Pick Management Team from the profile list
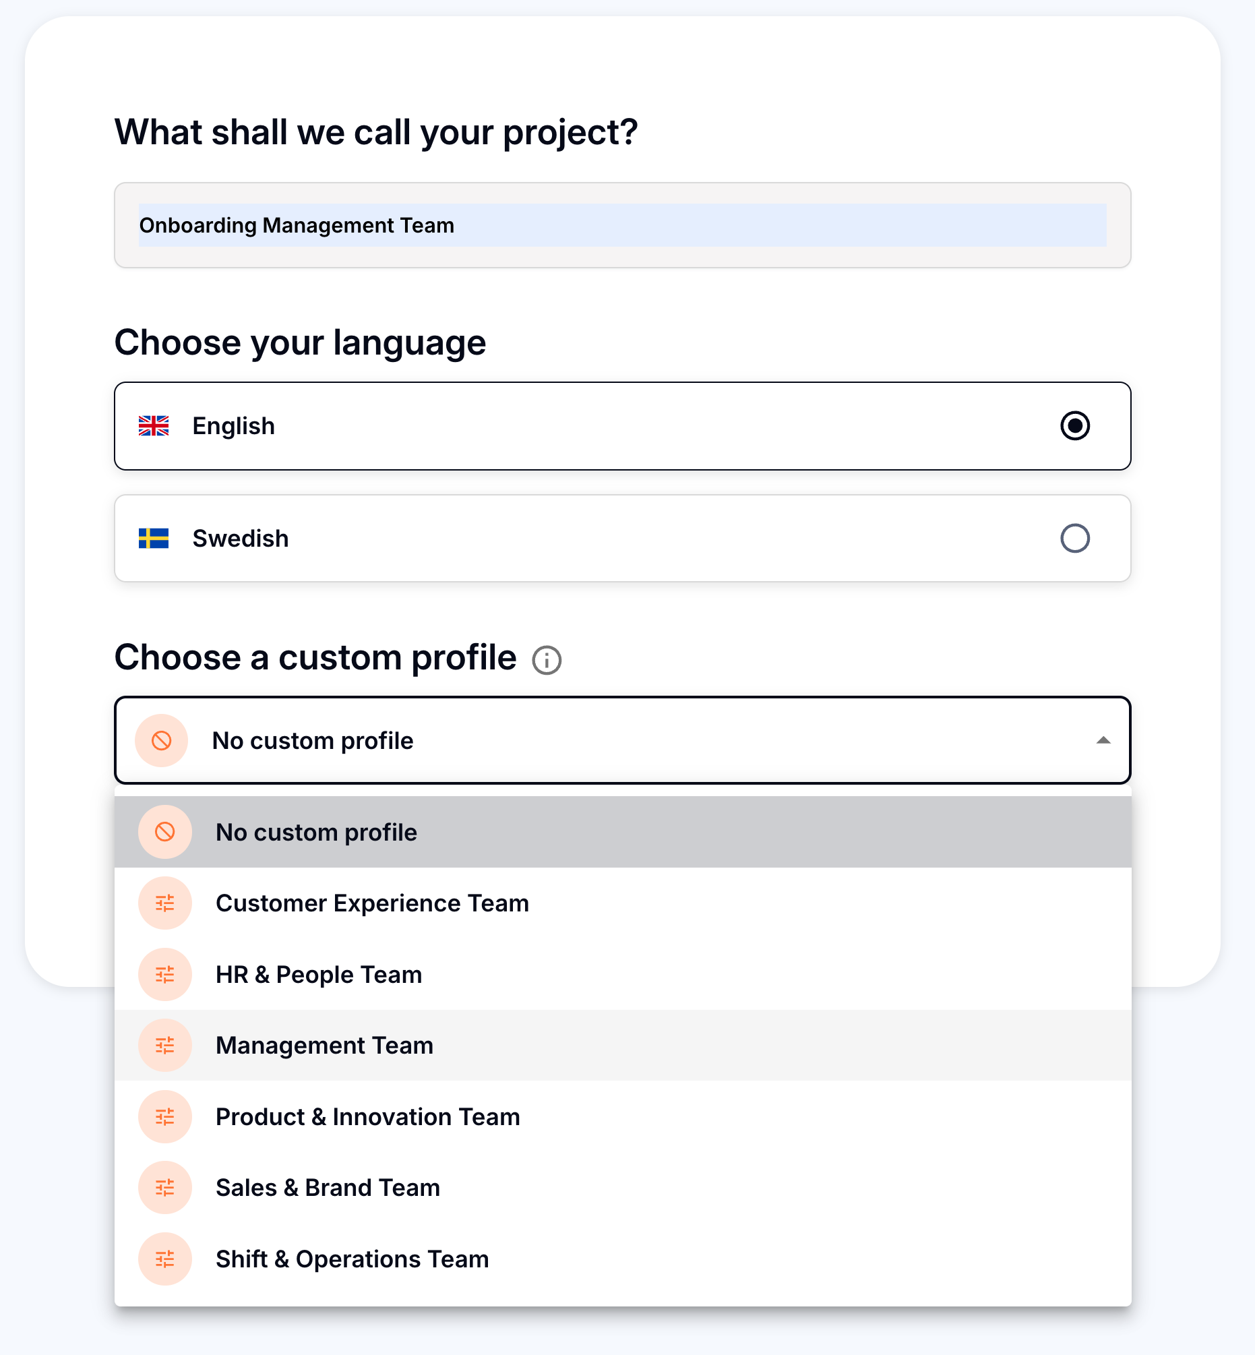Image resolution: width=1255 pixels, height=1355 pixels. [x=325, y=1046]
